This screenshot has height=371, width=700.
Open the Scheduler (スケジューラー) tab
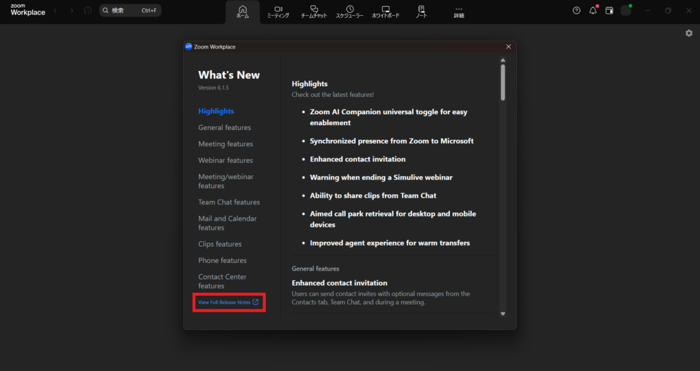pyautogui.click(x=349, y=12)
